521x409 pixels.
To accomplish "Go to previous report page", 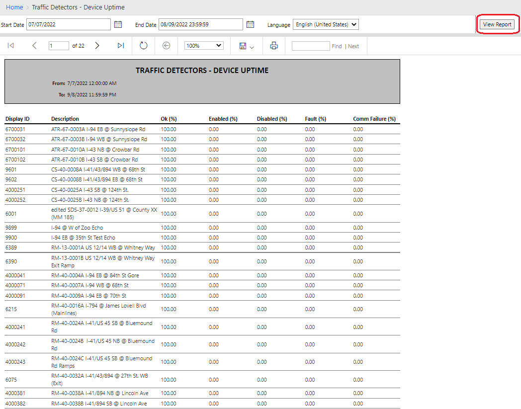I will 34,46.
